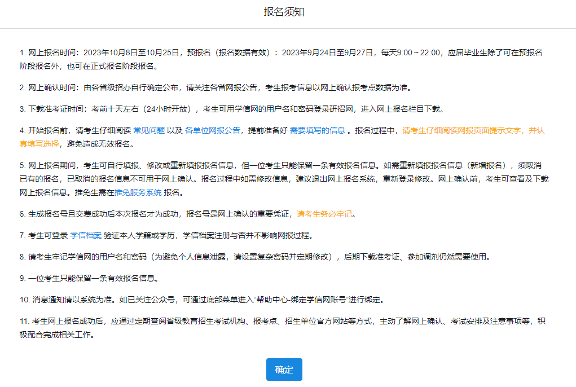576x387 pixels.
Task: Click the 报名须知 page title
Action: pos(284,12)
